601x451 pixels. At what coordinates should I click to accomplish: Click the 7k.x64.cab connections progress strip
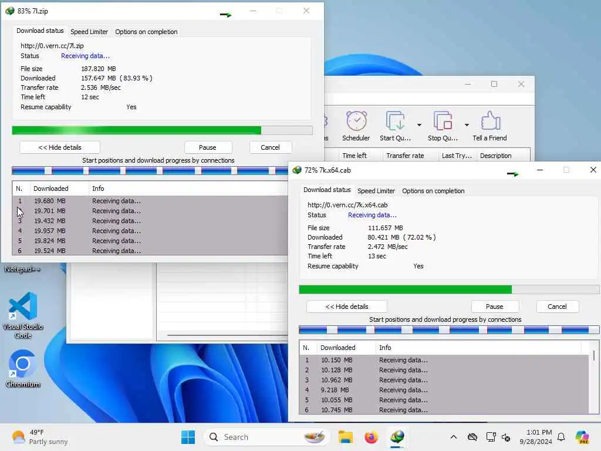coord(449,330)
